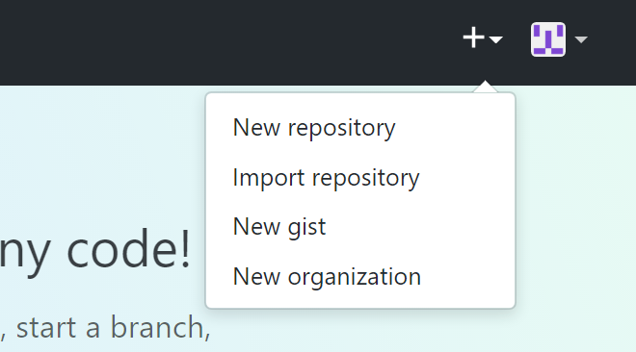636x352 pixels.
Task: Click light blue background beside the menu
Action: click(576, 202)
